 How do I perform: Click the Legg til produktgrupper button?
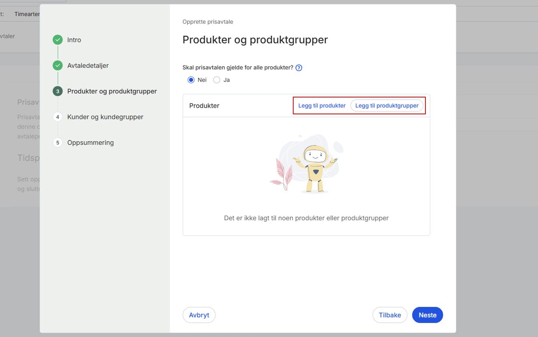click(x=387, y=106)
